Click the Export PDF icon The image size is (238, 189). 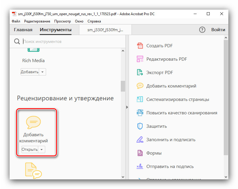pos(140,73)
